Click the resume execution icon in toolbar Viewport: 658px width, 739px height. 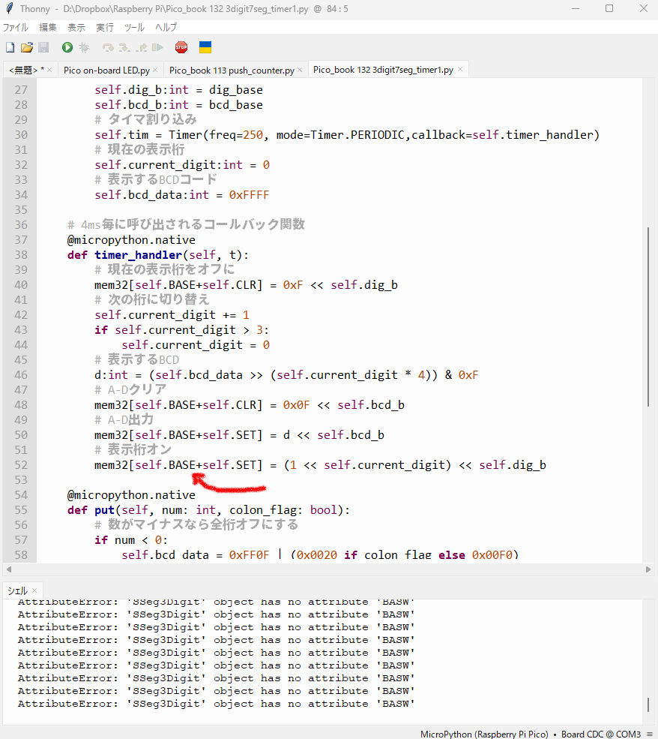157,47
